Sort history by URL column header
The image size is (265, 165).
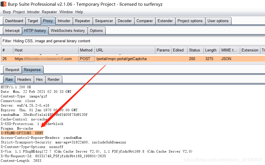(x=125, y=50)
